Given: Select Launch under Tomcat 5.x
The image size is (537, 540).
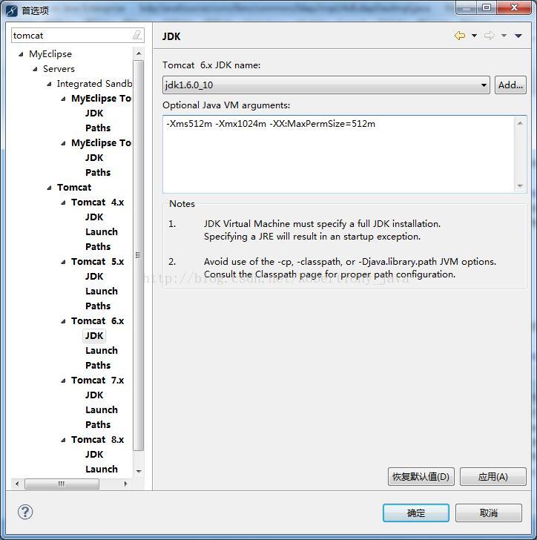Looking at the screenshot, I should pyautogui.click(x=102, y=291).
